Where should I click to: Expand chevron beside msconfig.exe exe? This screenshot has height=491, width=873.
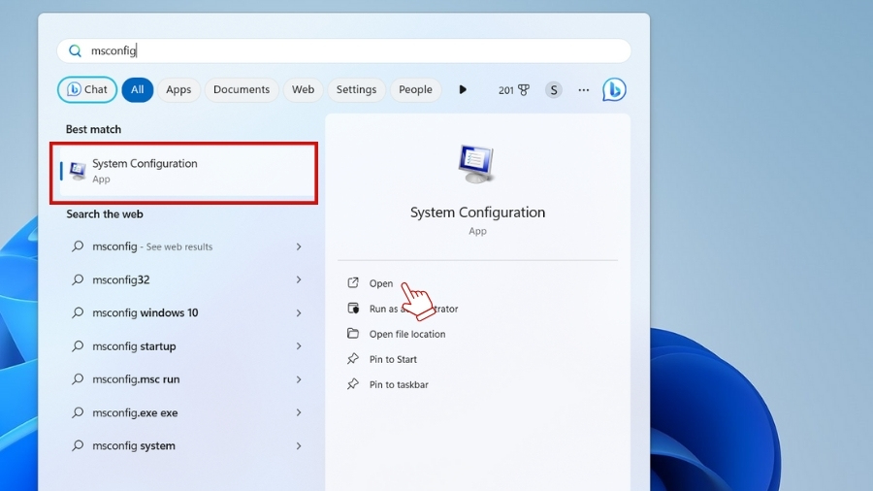(299, 412)
